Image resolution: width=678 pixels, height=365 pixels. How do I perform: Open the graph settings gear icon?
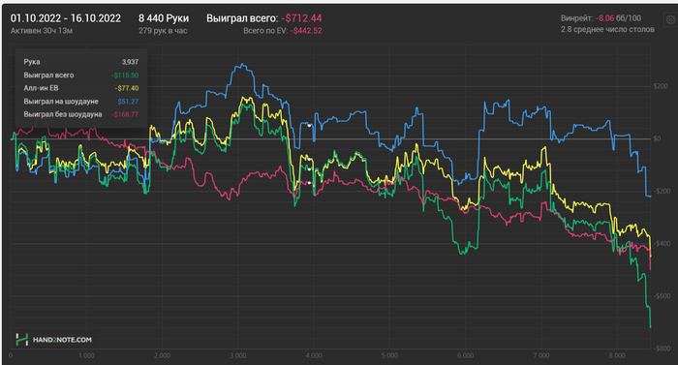(x=670, y=20)
